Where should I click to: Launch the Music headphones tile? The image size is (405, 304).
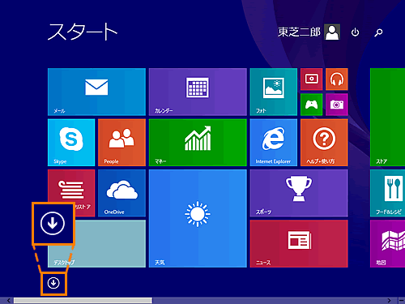[x=337, y=79]
